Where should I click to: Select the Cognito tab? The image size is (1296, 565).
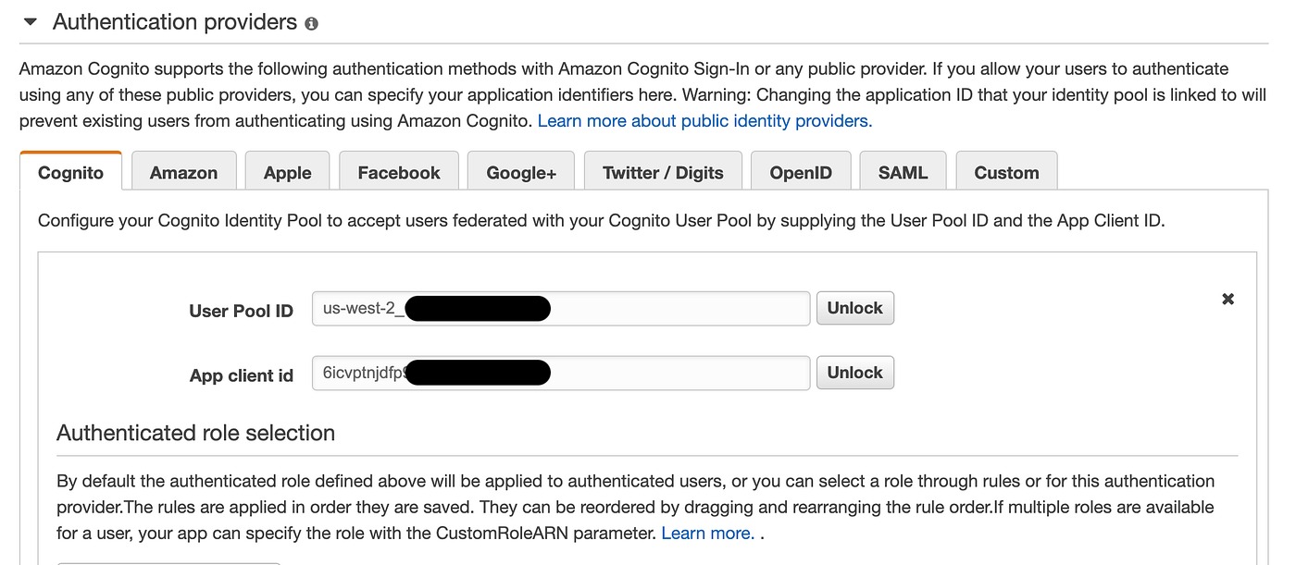pyautogui.click(x=70, y=173)
